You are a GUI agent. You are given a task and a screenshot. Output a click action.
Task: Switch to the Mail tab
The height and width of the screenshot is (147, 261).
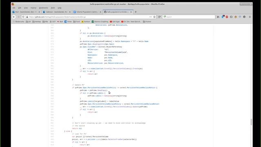[x=26, y=12]
